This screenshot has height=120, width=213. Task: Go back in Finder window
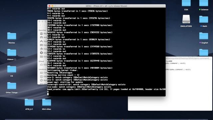point(41,25)
